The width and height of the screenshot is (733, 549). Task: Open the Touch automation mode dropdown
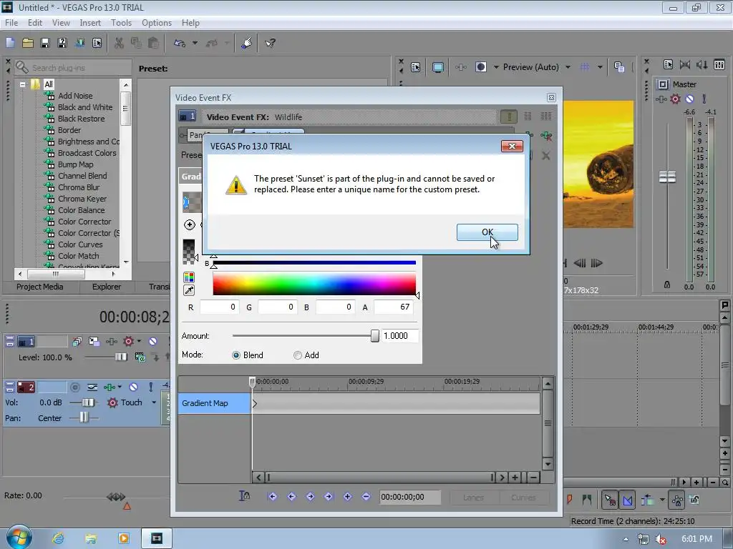coord(154,402)
